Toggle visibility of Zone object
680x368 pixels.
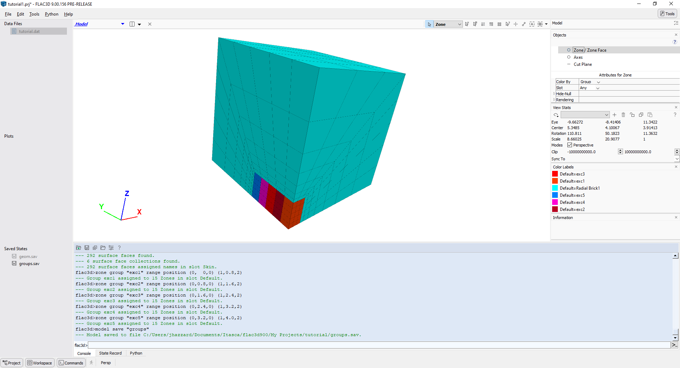point(569,50)
